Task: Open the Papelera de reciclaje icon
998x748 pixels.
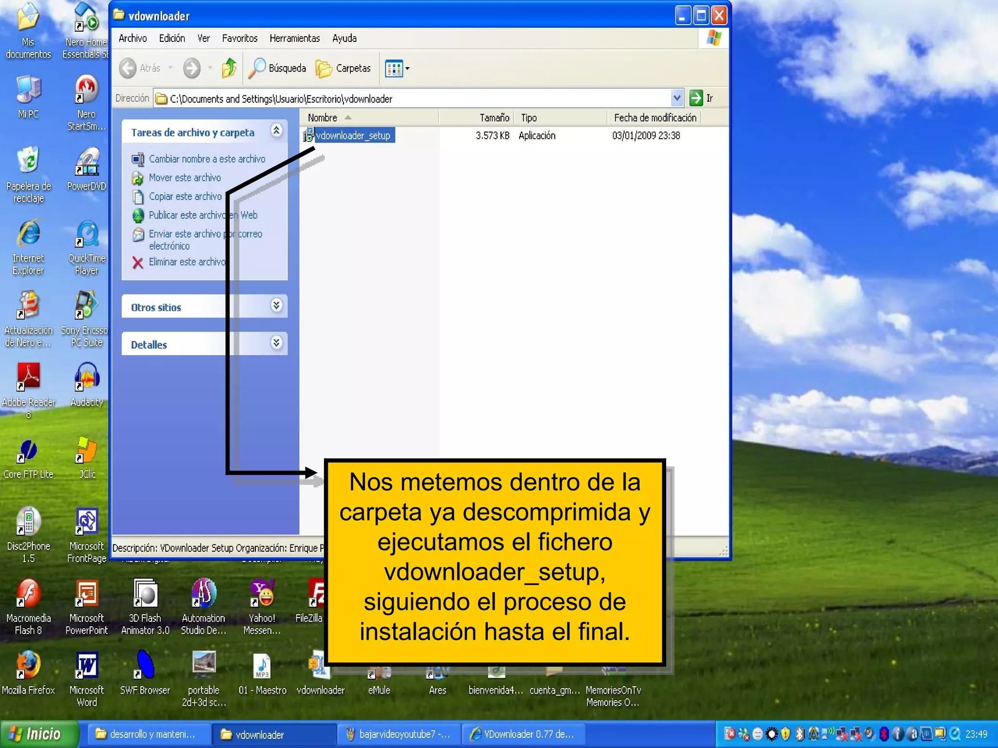Action: pos(28,174)
